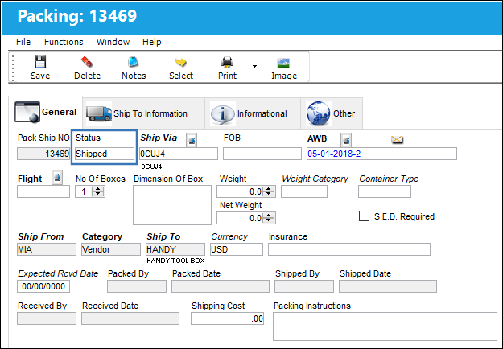Click the Received By field

pyautogui.click(x=47, y=318)
